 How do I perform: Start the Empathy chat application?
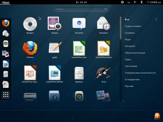click(x=79, y=24)
